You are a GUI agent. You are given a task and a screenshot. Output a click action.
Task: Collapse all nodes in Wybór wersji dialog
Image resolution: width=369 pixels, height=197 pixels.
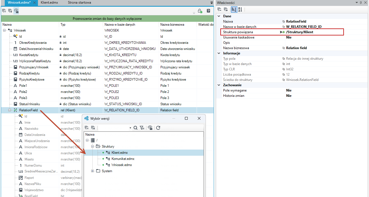86,128
